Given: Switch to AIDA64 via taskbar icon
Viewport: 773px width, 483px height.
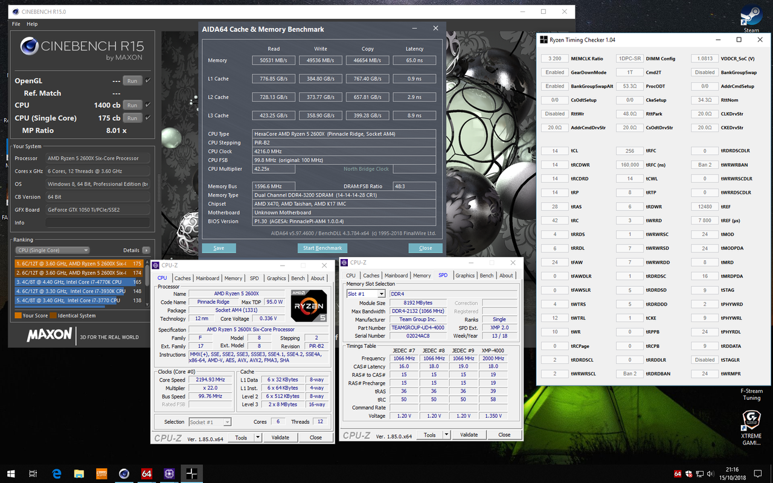Looking at the screenshot, I should coord(146,474).
